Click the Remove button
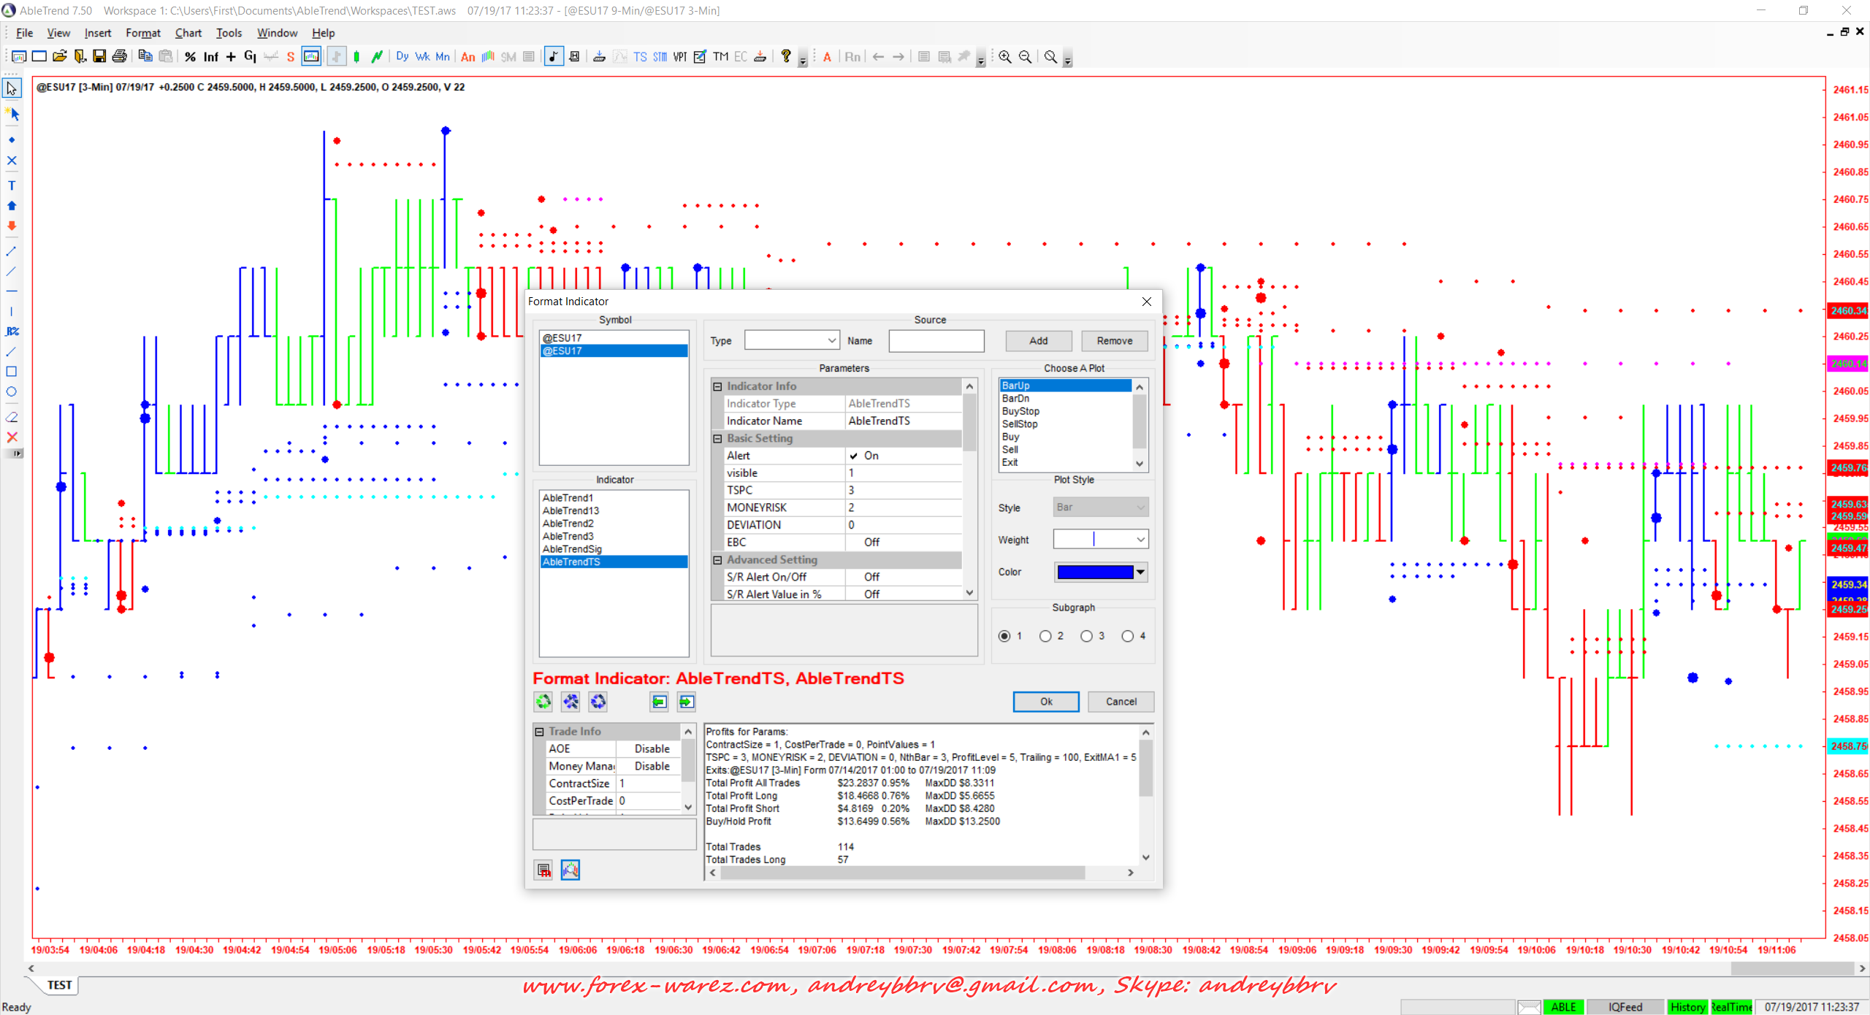 pyautogui.click(x=1114, y=341)
